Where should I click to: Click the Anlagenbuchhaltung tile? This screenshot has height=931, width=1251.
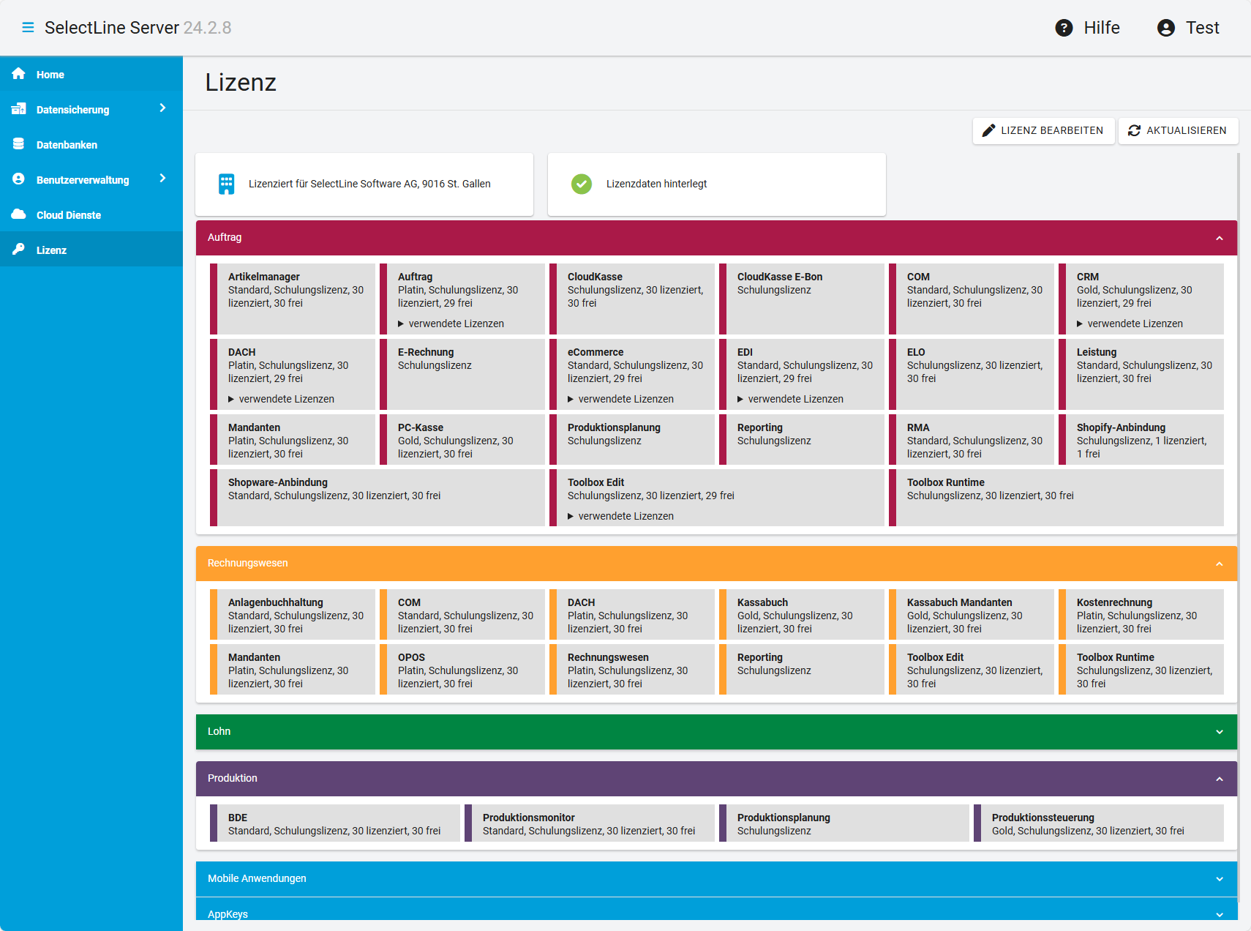point(293,614)
